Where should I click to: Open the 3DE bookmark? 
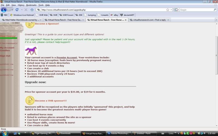coord(79,15)
